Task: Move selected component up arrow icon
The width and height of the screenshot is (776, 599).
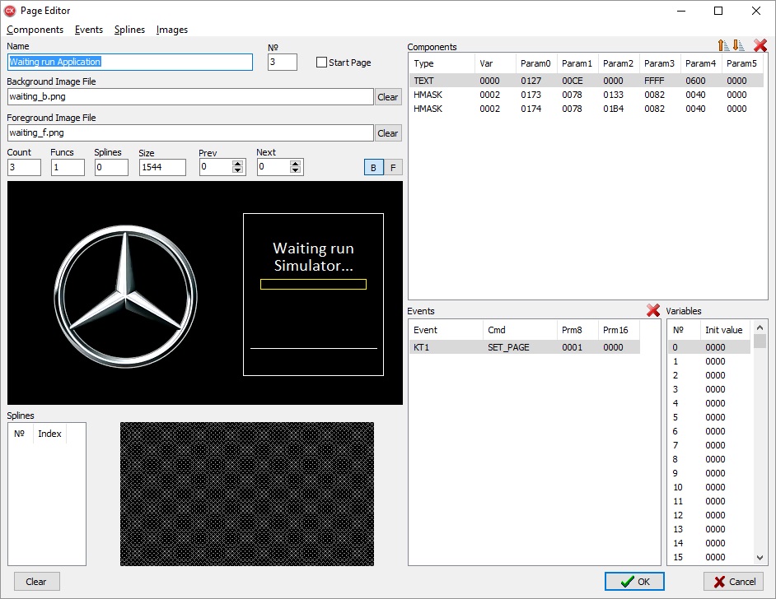Action: pos(723,45)
